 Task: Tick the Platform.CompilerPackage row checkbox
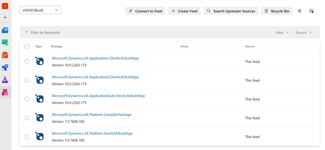[x=27, y=118]
